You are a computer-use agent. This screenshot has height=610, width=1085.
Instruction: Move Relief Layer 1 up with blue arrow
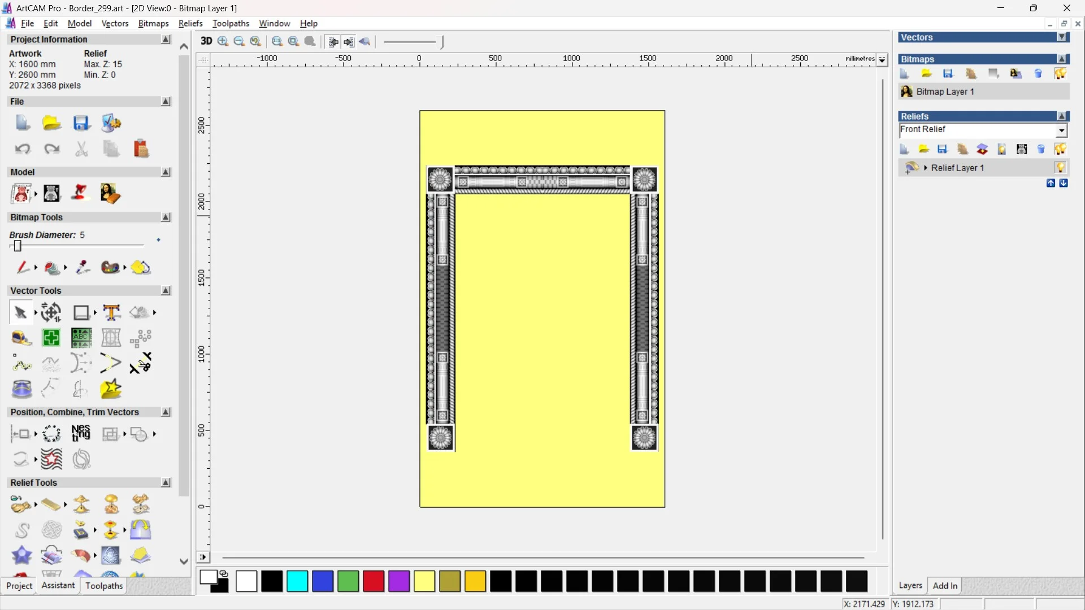(x=1051, y=184)
